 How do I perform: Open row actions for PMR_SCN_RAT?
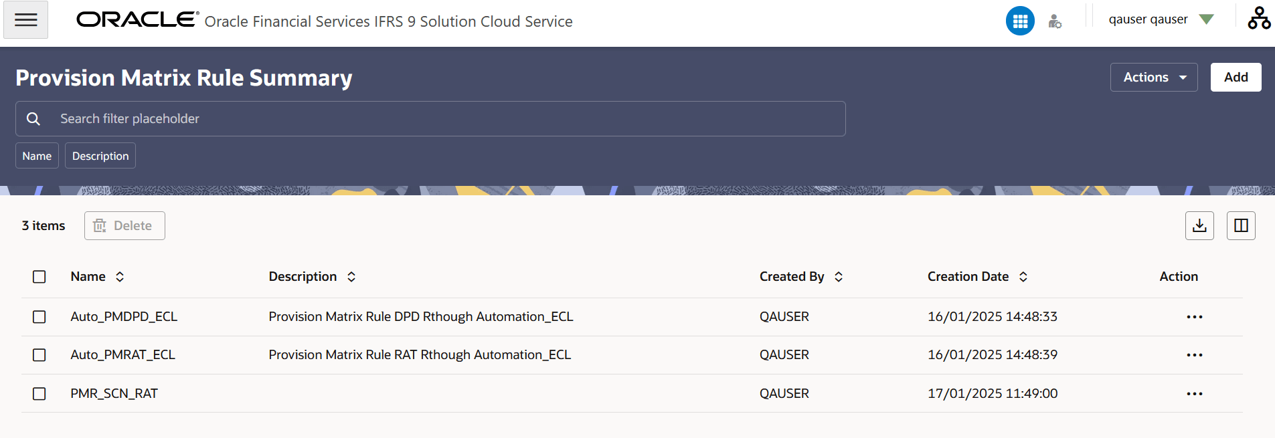[1195, 394]
